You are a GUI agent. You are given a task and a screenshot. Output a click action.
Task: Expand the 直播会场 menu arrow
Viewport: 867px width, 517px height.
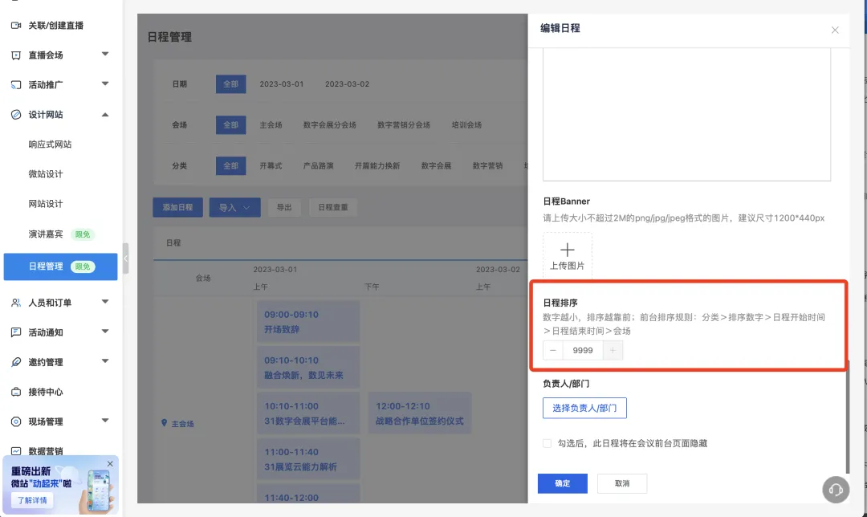[x=105, y=55]
